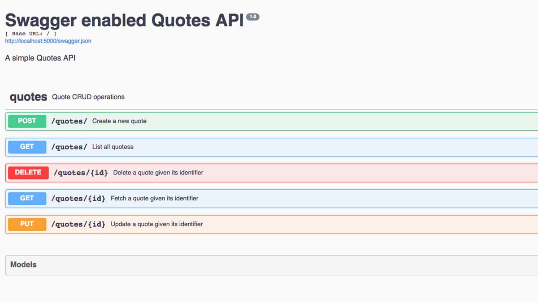
Task: Click the /quotes/ path in the POST row
Action: click(69, 121)
